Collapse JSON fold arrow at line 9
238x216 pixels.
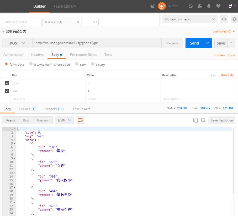coord(15,158)
